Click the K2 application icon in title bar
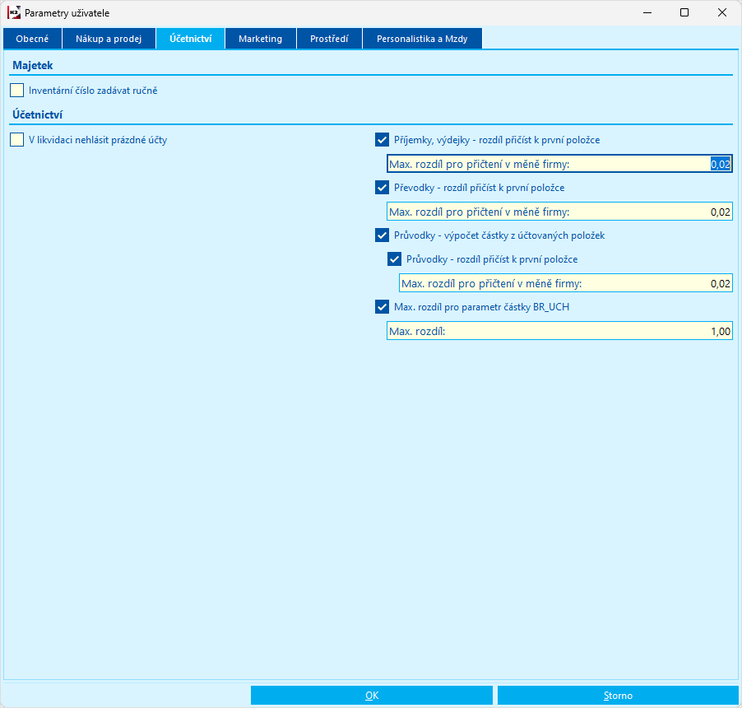 point(14,13)
